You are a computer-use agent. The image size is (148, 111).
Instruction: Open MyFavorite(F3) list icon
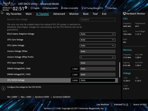click(44, 8)
